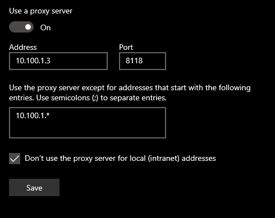Click the empty area at right of Address box
The height and width of the screenshot is (218, 275).
(x=79, y=61)
